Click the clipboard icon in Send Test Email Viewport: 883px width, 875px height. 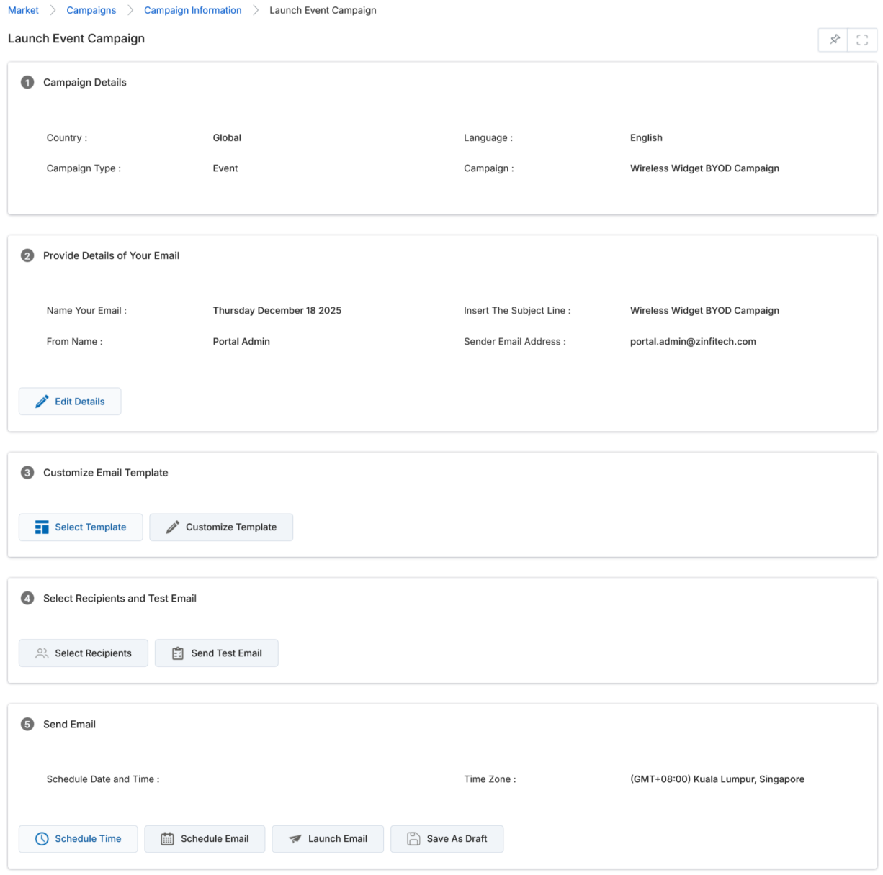[178, 653]
